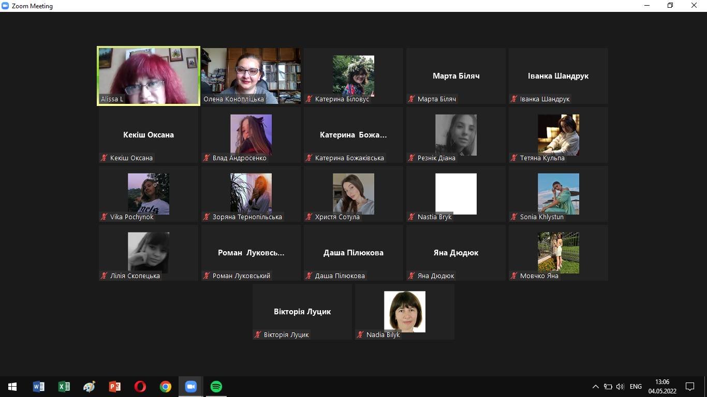Click the Alissa L name label
Viewport: 707px width, 397px height.
(112, 99)
